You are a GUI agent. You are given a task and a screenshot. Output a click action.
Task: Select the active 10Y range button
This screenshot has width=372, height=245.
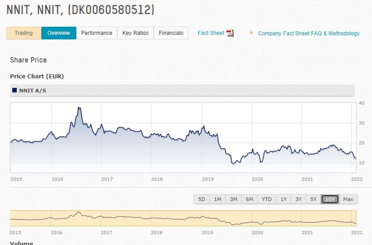pyautogui.click(x=330, y=199)
